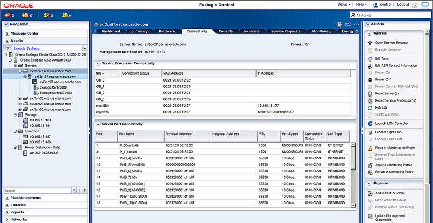The height and width of the screenshot is (223, 433).
Task: Switch to the Hardware tab
Action: 167,31
